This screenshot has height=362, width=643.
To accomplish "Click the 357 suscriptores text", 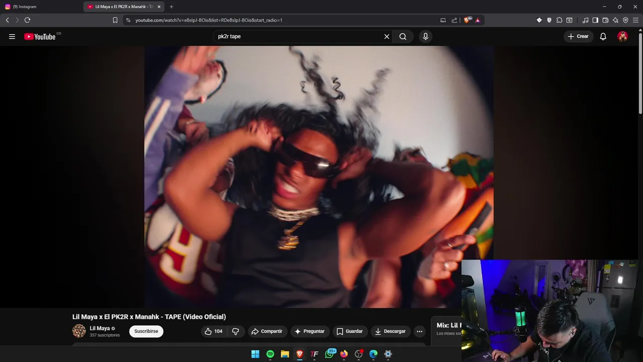I will point(104,335).
